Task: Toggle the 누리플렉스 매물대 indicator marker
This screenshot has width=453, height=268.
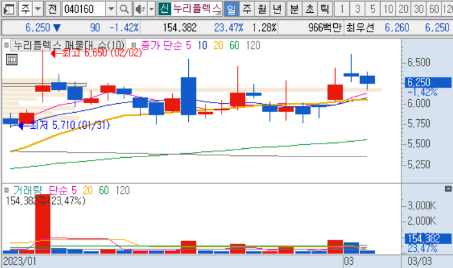Action: coord(6,45)
